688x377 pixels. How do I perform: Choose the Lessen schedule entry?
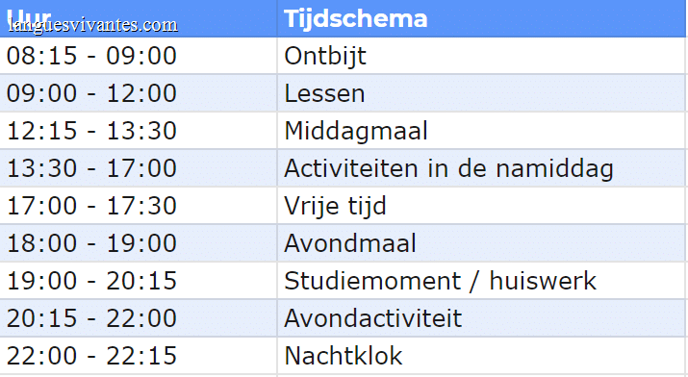[481, 93]
